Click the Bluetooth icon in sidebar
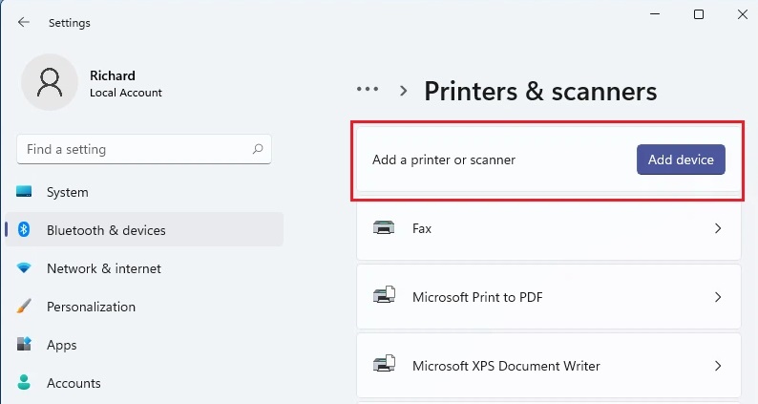The width and height of the screenshot is (758, 404). (x=25, y=230)
